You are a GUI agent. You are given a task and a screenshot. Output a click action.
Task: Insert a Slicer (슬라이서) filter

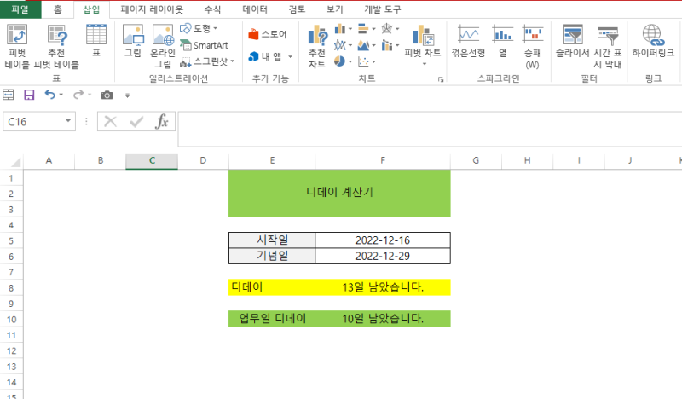point(572,41)
